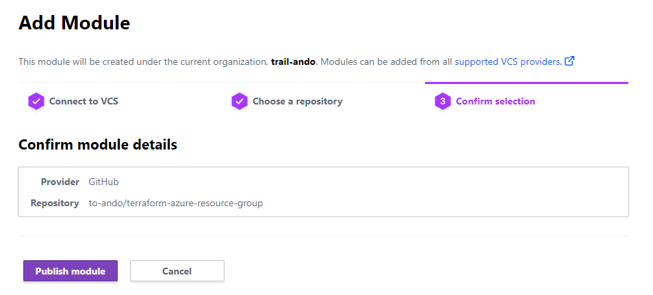Click the checkmark hexagon for Choose a repository
The image size is (653, 295).
click(x=239, y=101)
